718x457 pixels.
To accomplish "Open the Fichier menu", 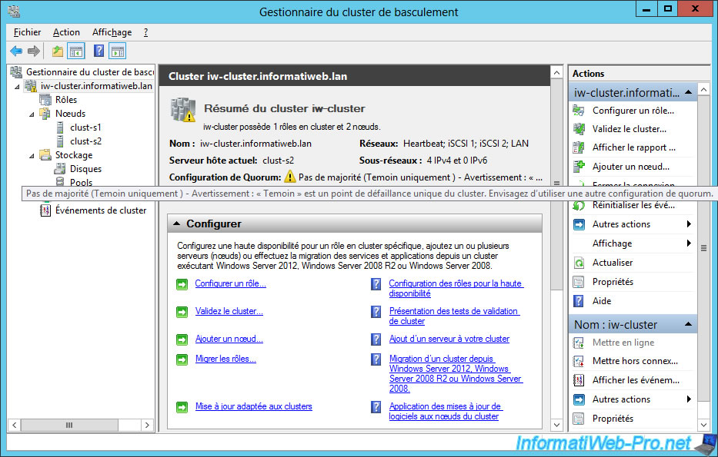I will [x=27, y=32].
